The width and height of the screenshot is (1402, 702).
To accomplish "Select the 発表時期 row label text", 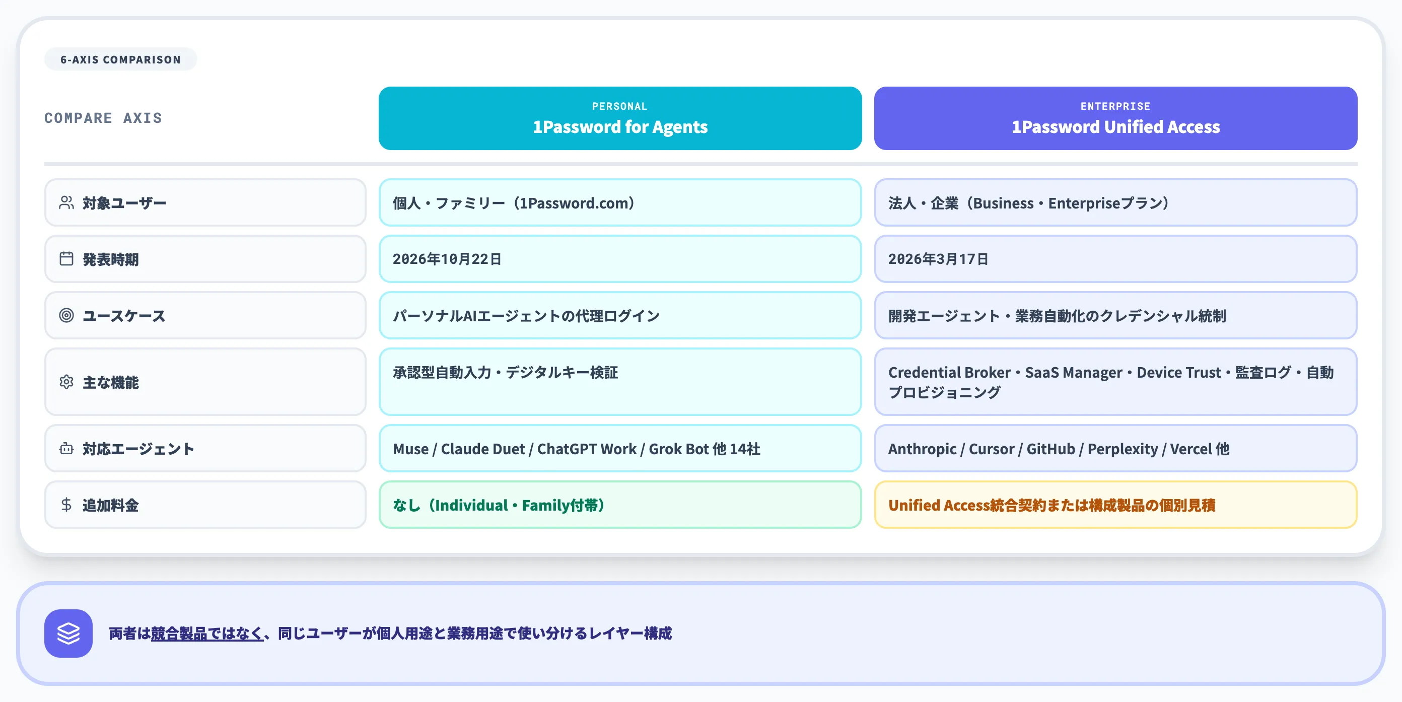I will pyautogui.click(x=110, y=259).
